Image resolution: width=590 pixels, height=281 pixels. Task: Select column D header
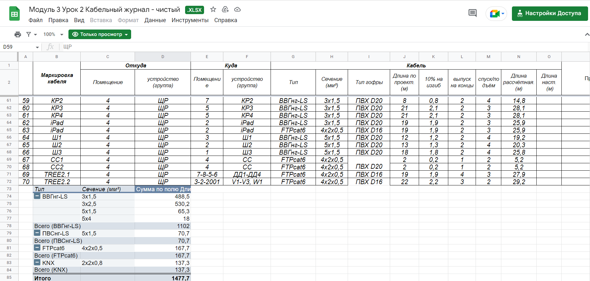(x=163, y=57)
